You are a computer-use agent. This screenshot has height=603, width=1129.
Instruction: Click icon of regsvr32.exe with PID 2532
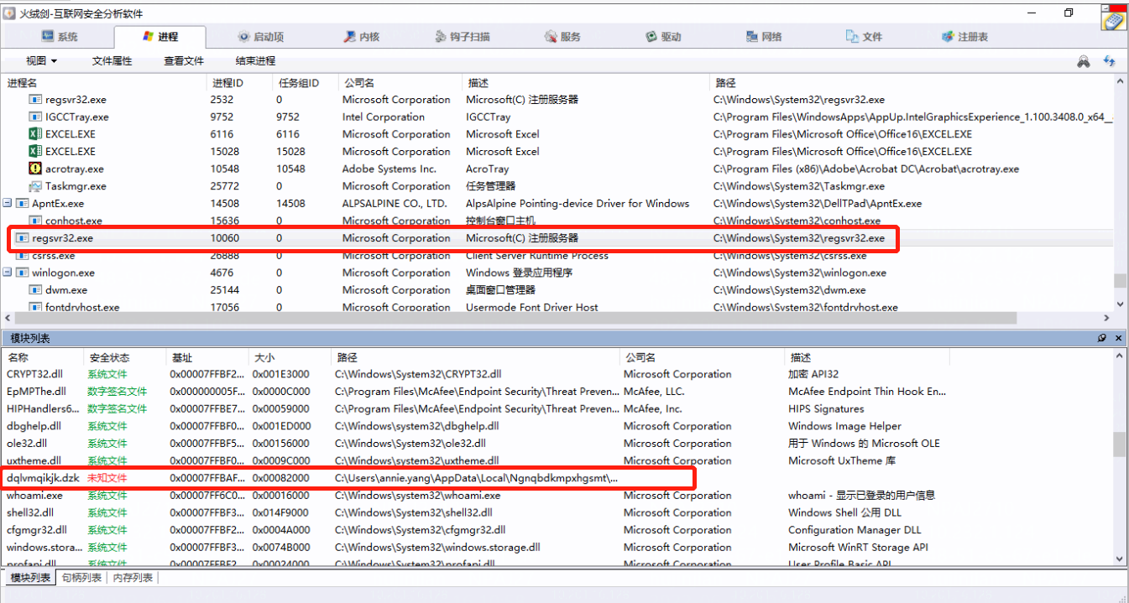point(35,100)
